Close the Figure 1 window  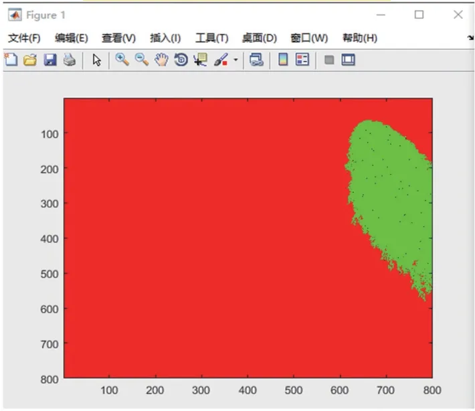[x=458, y=15]
